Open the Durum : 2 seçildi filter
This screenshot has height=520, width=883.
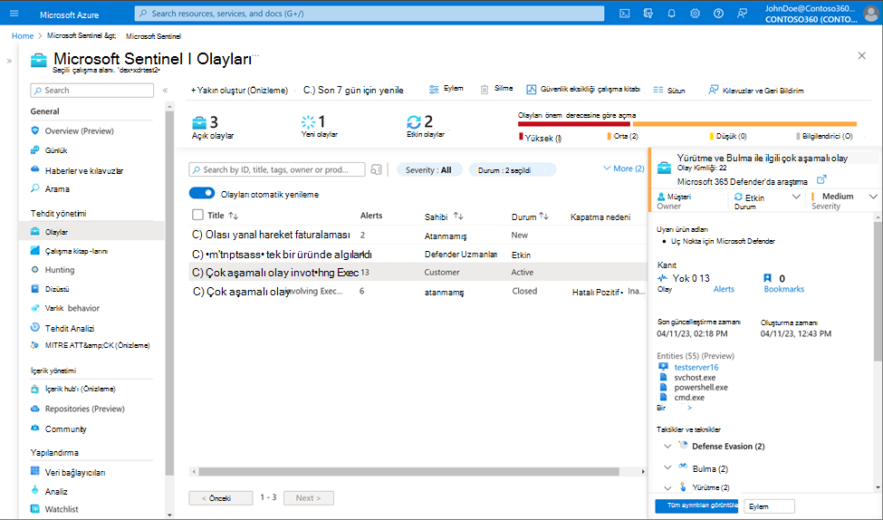click(512, 169)
